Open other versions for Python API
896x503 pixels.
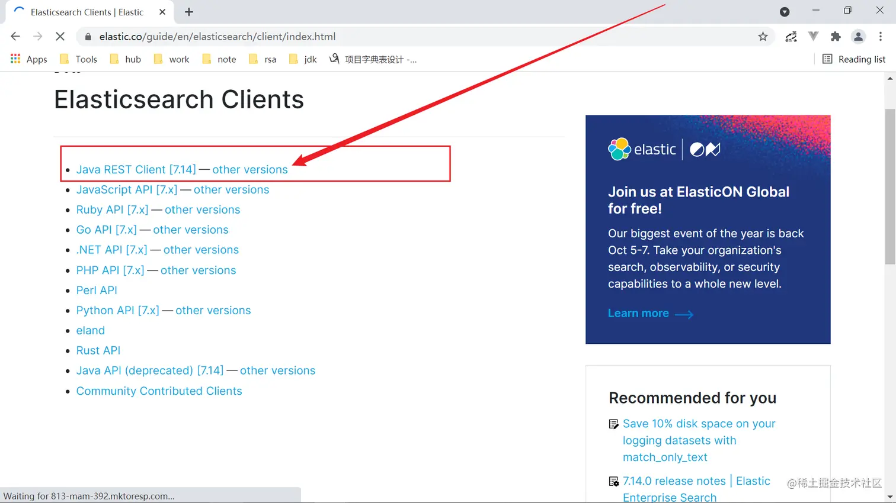coord(213,310)
